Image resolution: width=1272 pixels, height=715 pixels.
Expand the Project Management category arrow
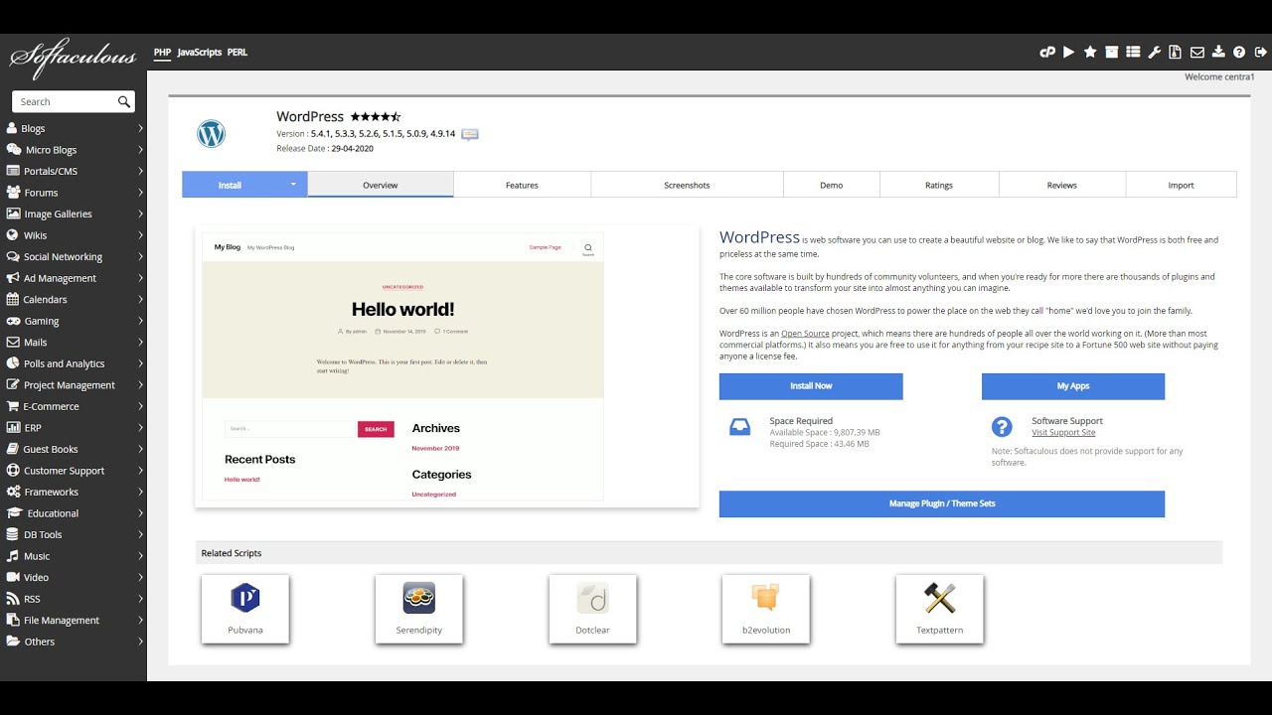click(140, 384)
